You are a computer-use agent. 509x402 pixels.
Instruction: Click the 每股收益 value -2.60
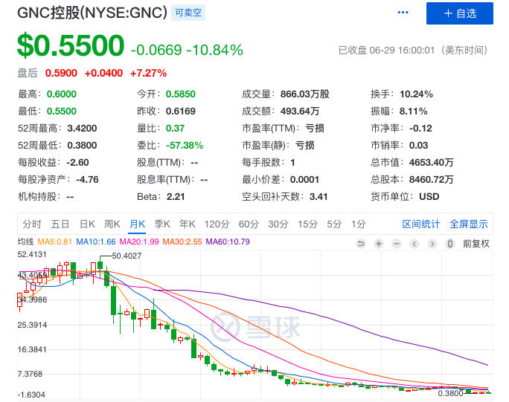pyautogui.click(x=77, y=163)
